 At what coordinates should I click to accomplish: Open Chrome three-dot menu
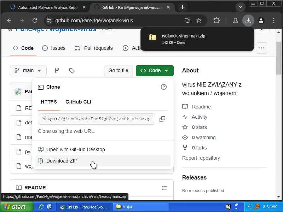coord(273,20)
